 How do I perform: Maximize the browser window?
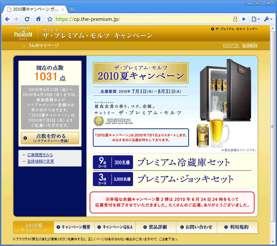pos(258,3)
